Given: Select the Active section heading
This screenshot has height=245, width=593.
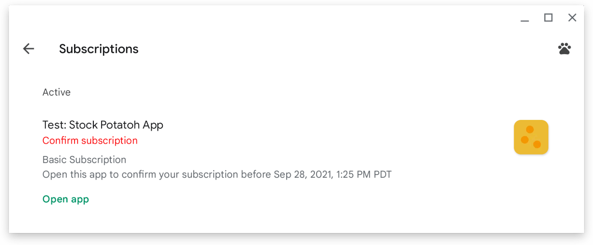Looking at the screenshot, I should [x=56, y=92].
